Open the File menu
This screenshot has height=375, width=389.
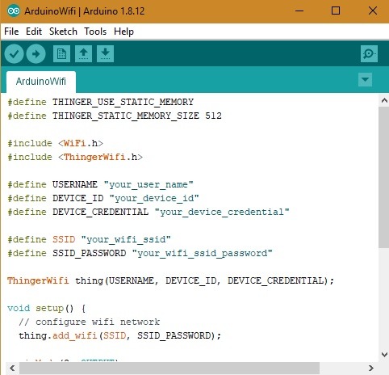click(11, 32)
